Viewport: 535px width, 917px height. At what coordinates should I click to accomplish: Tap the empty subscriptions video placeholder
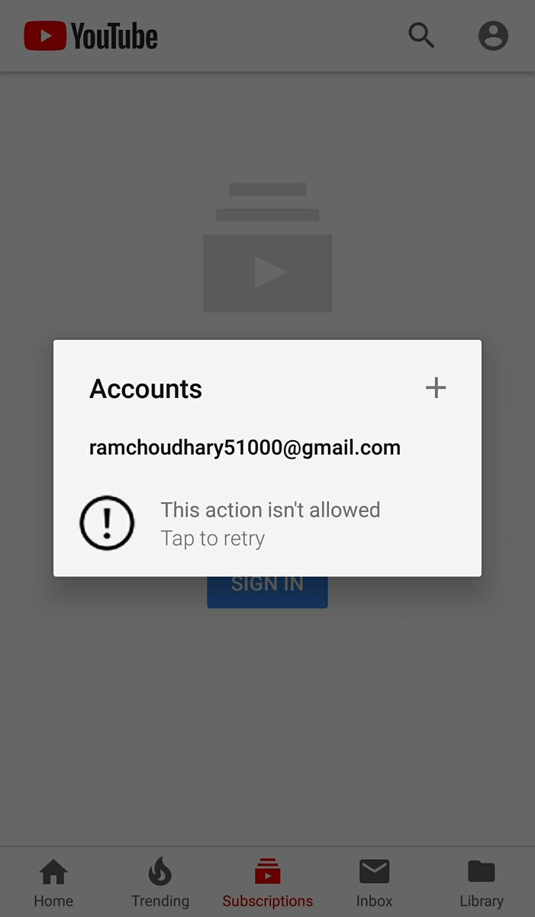[x=267, y=247]
